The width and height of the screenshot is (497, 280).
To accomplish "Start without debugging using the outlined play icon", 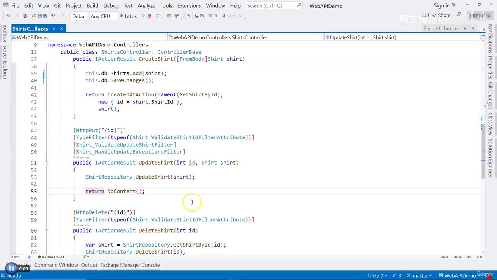I will [143, 16].
